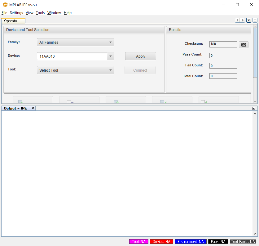
Task: Click the Device and Tool Selection header
Action: click(x=84, y=30)
